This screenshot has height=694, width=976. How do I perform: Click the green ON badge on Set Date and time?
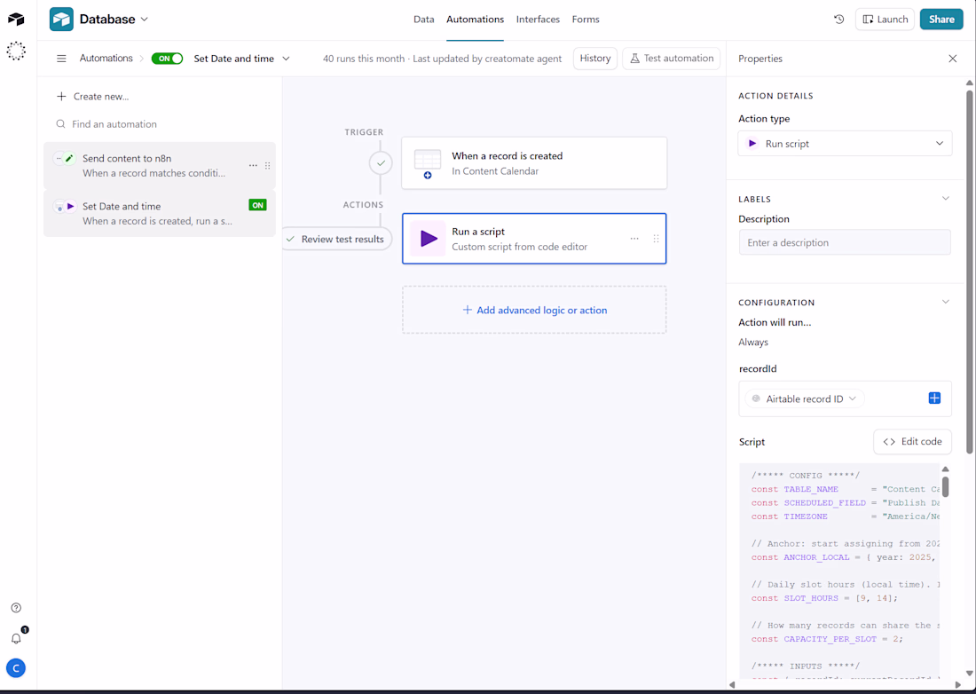click(257, 205)
